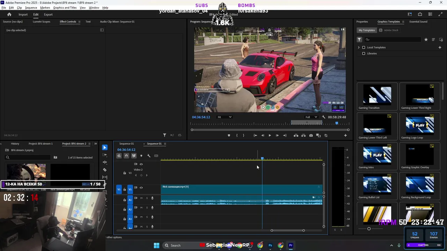
Task: Click the Extract button
Action: tap(303, 135)
